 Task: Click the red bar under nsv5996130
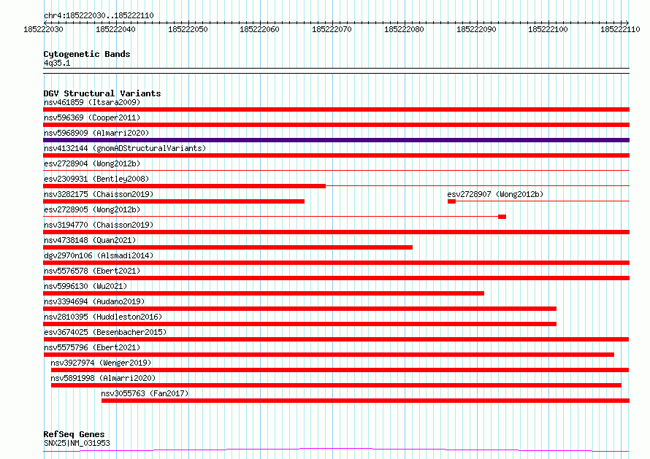click(264, 293)
